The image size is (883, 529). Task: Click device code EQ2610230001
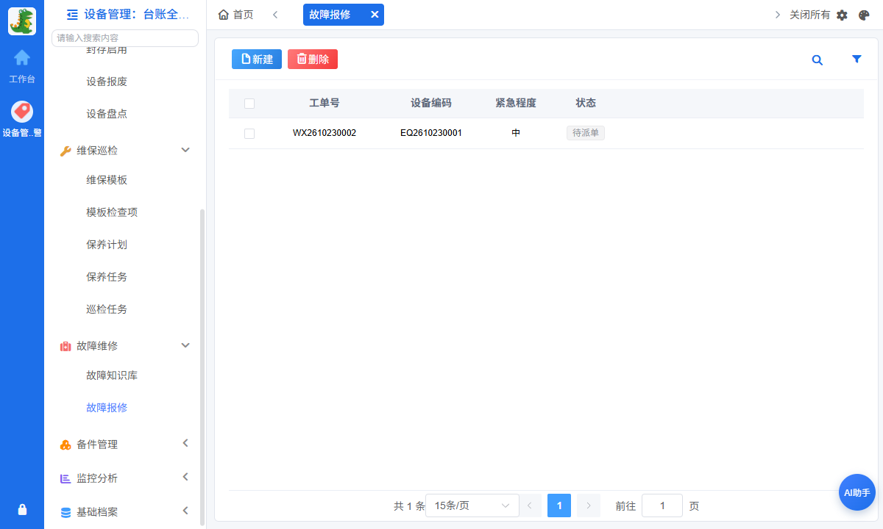click(x=431, y=134)
